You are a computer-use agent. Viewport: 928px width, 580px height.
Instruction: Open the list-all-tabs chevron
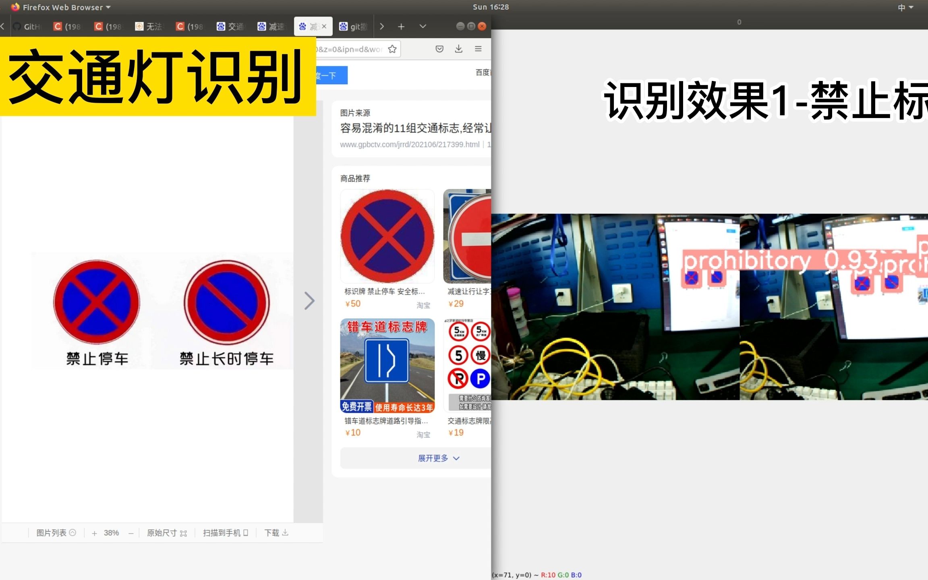(423, 26)
